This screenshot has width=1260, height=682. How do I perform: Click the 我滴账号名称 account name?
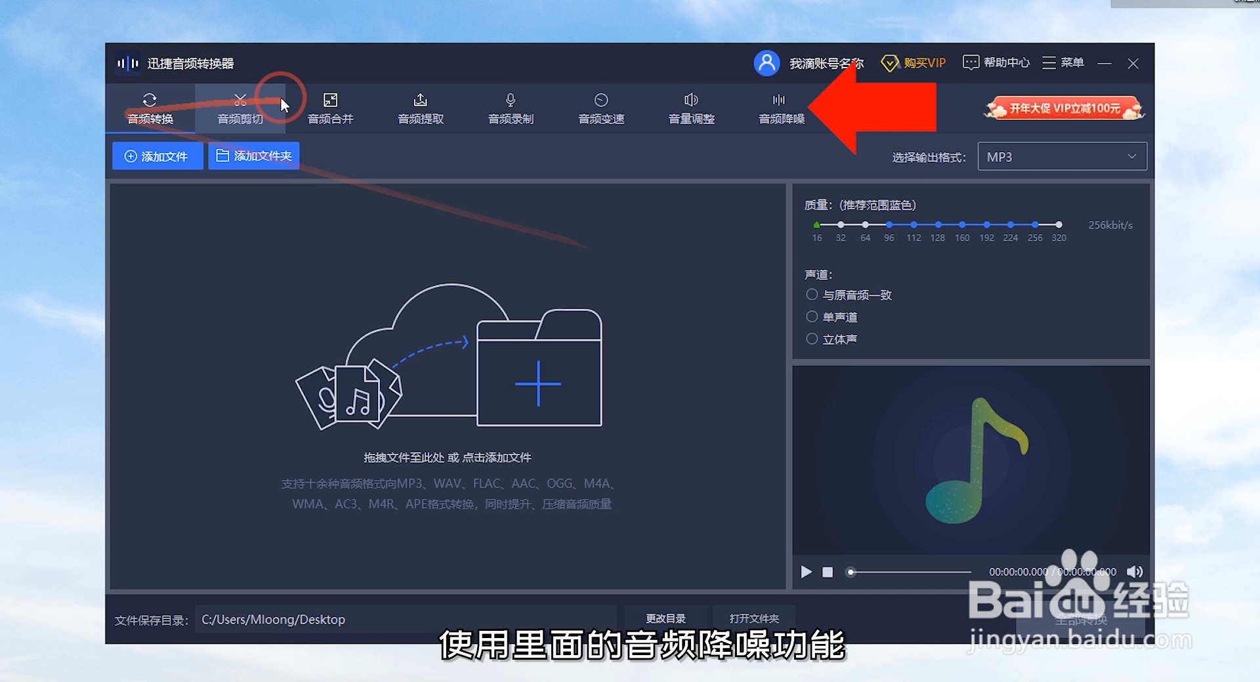[x=826, y=64]
